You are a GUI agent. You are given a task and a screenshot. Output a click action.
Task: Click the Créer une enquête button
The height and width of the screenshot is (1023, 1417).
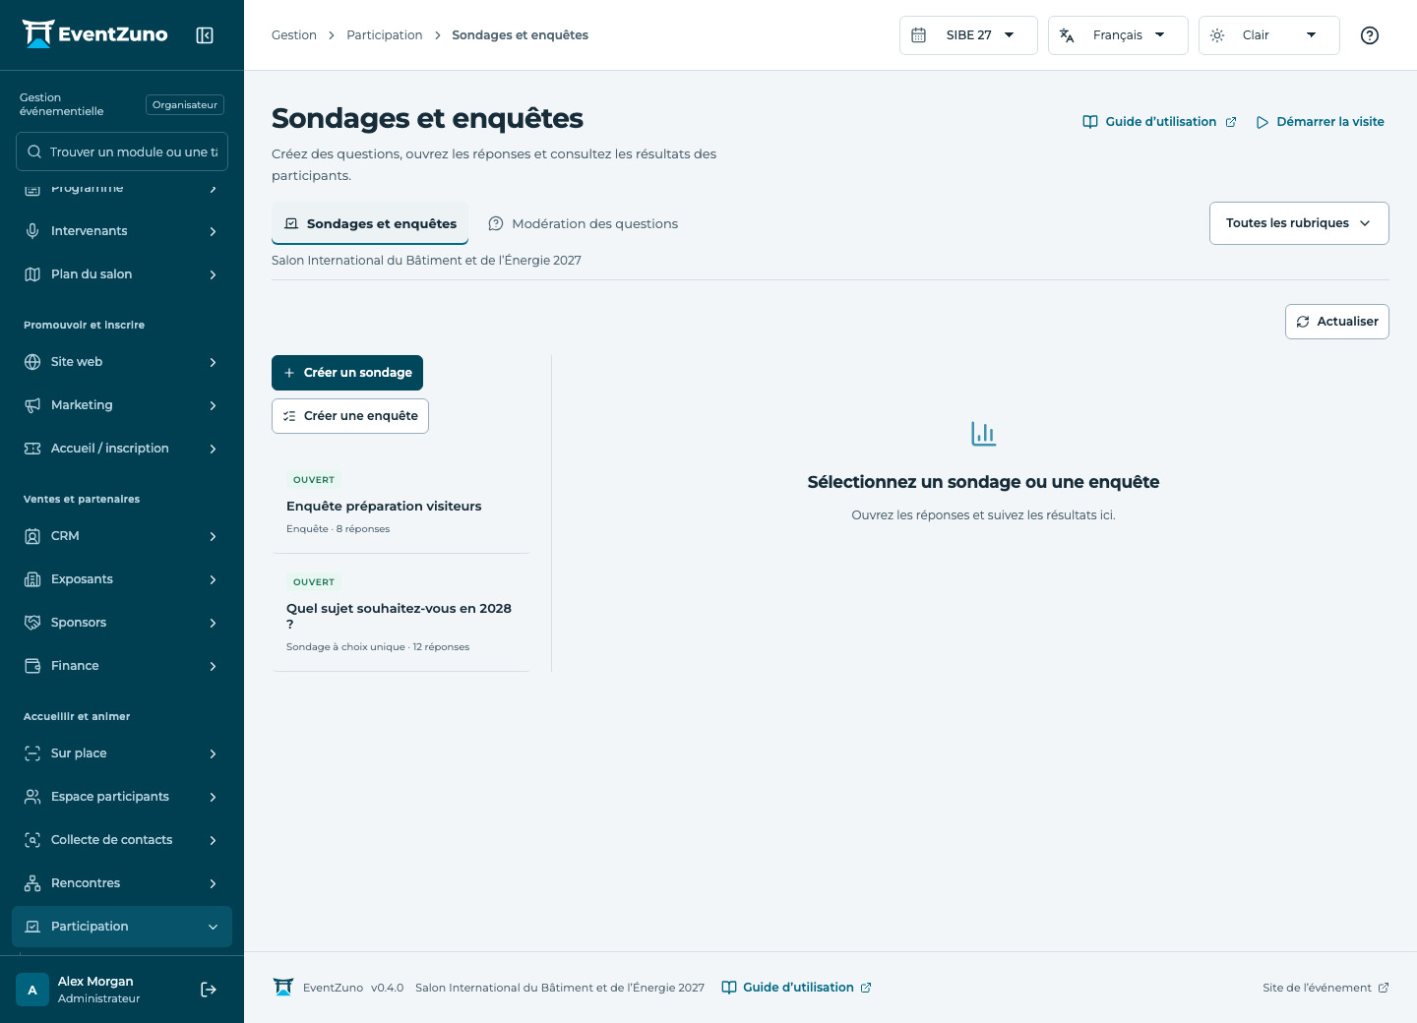350,416
